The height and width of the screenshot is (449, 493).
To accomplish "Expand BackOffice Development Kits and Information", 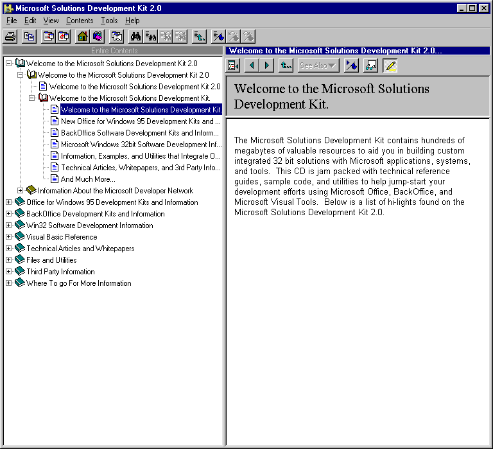I will click(9, 214).
